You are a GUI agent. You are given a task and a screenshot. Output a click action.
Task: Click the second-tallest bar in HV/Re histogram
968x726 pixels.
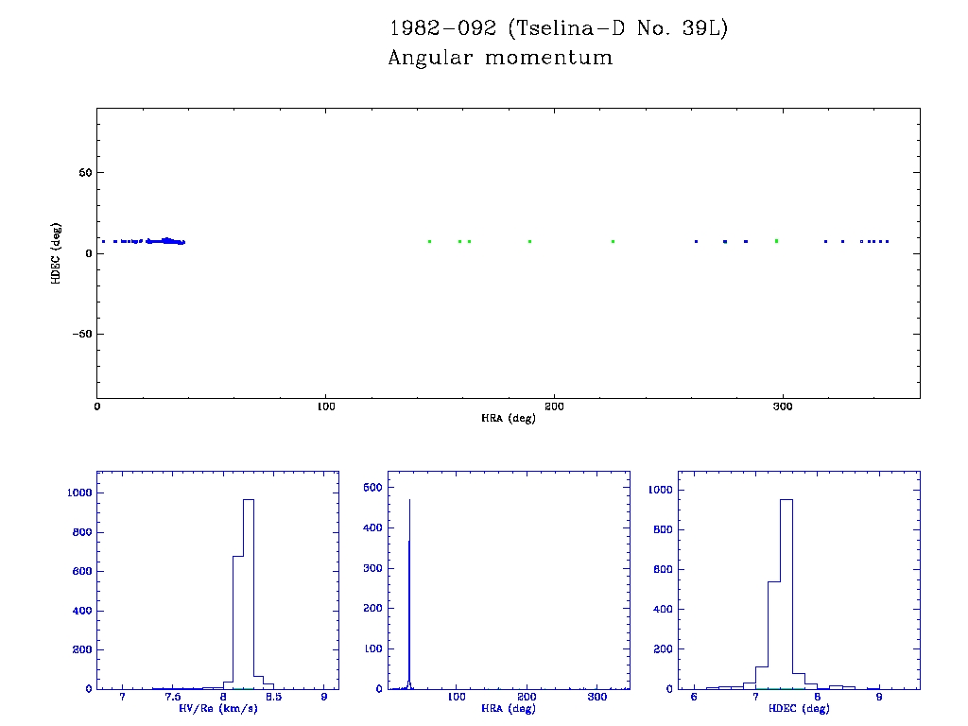coord(238,622)
